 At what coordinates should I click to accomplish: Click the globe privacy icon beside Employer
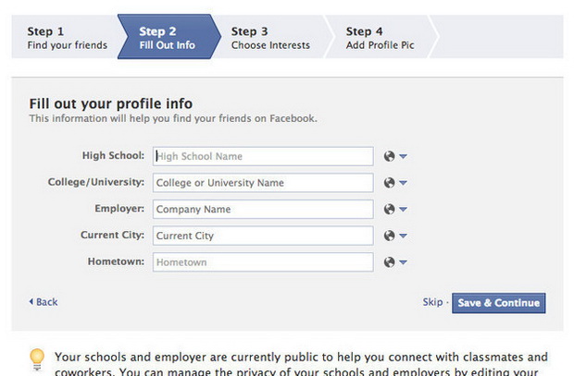tap(389, 209)
